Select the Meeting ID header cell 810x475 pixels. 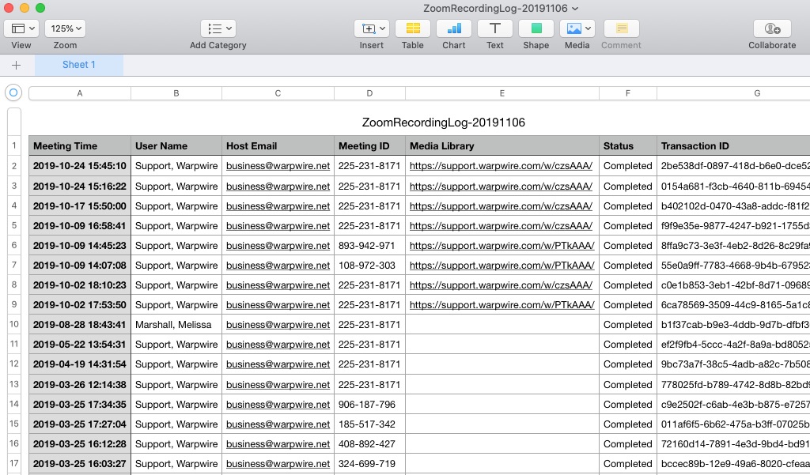tap(369, 145)
